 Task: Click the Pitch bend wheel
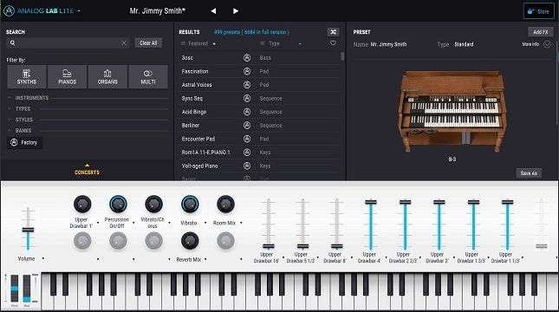click(14, 289)
